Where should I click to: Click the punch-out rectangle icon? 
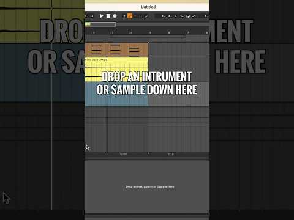coord(188,16)
